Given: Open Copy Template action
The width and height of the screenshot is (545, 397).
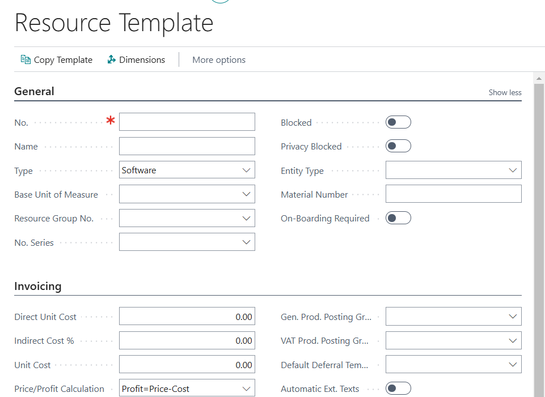Looking at the screenshot, I should 57,59.
